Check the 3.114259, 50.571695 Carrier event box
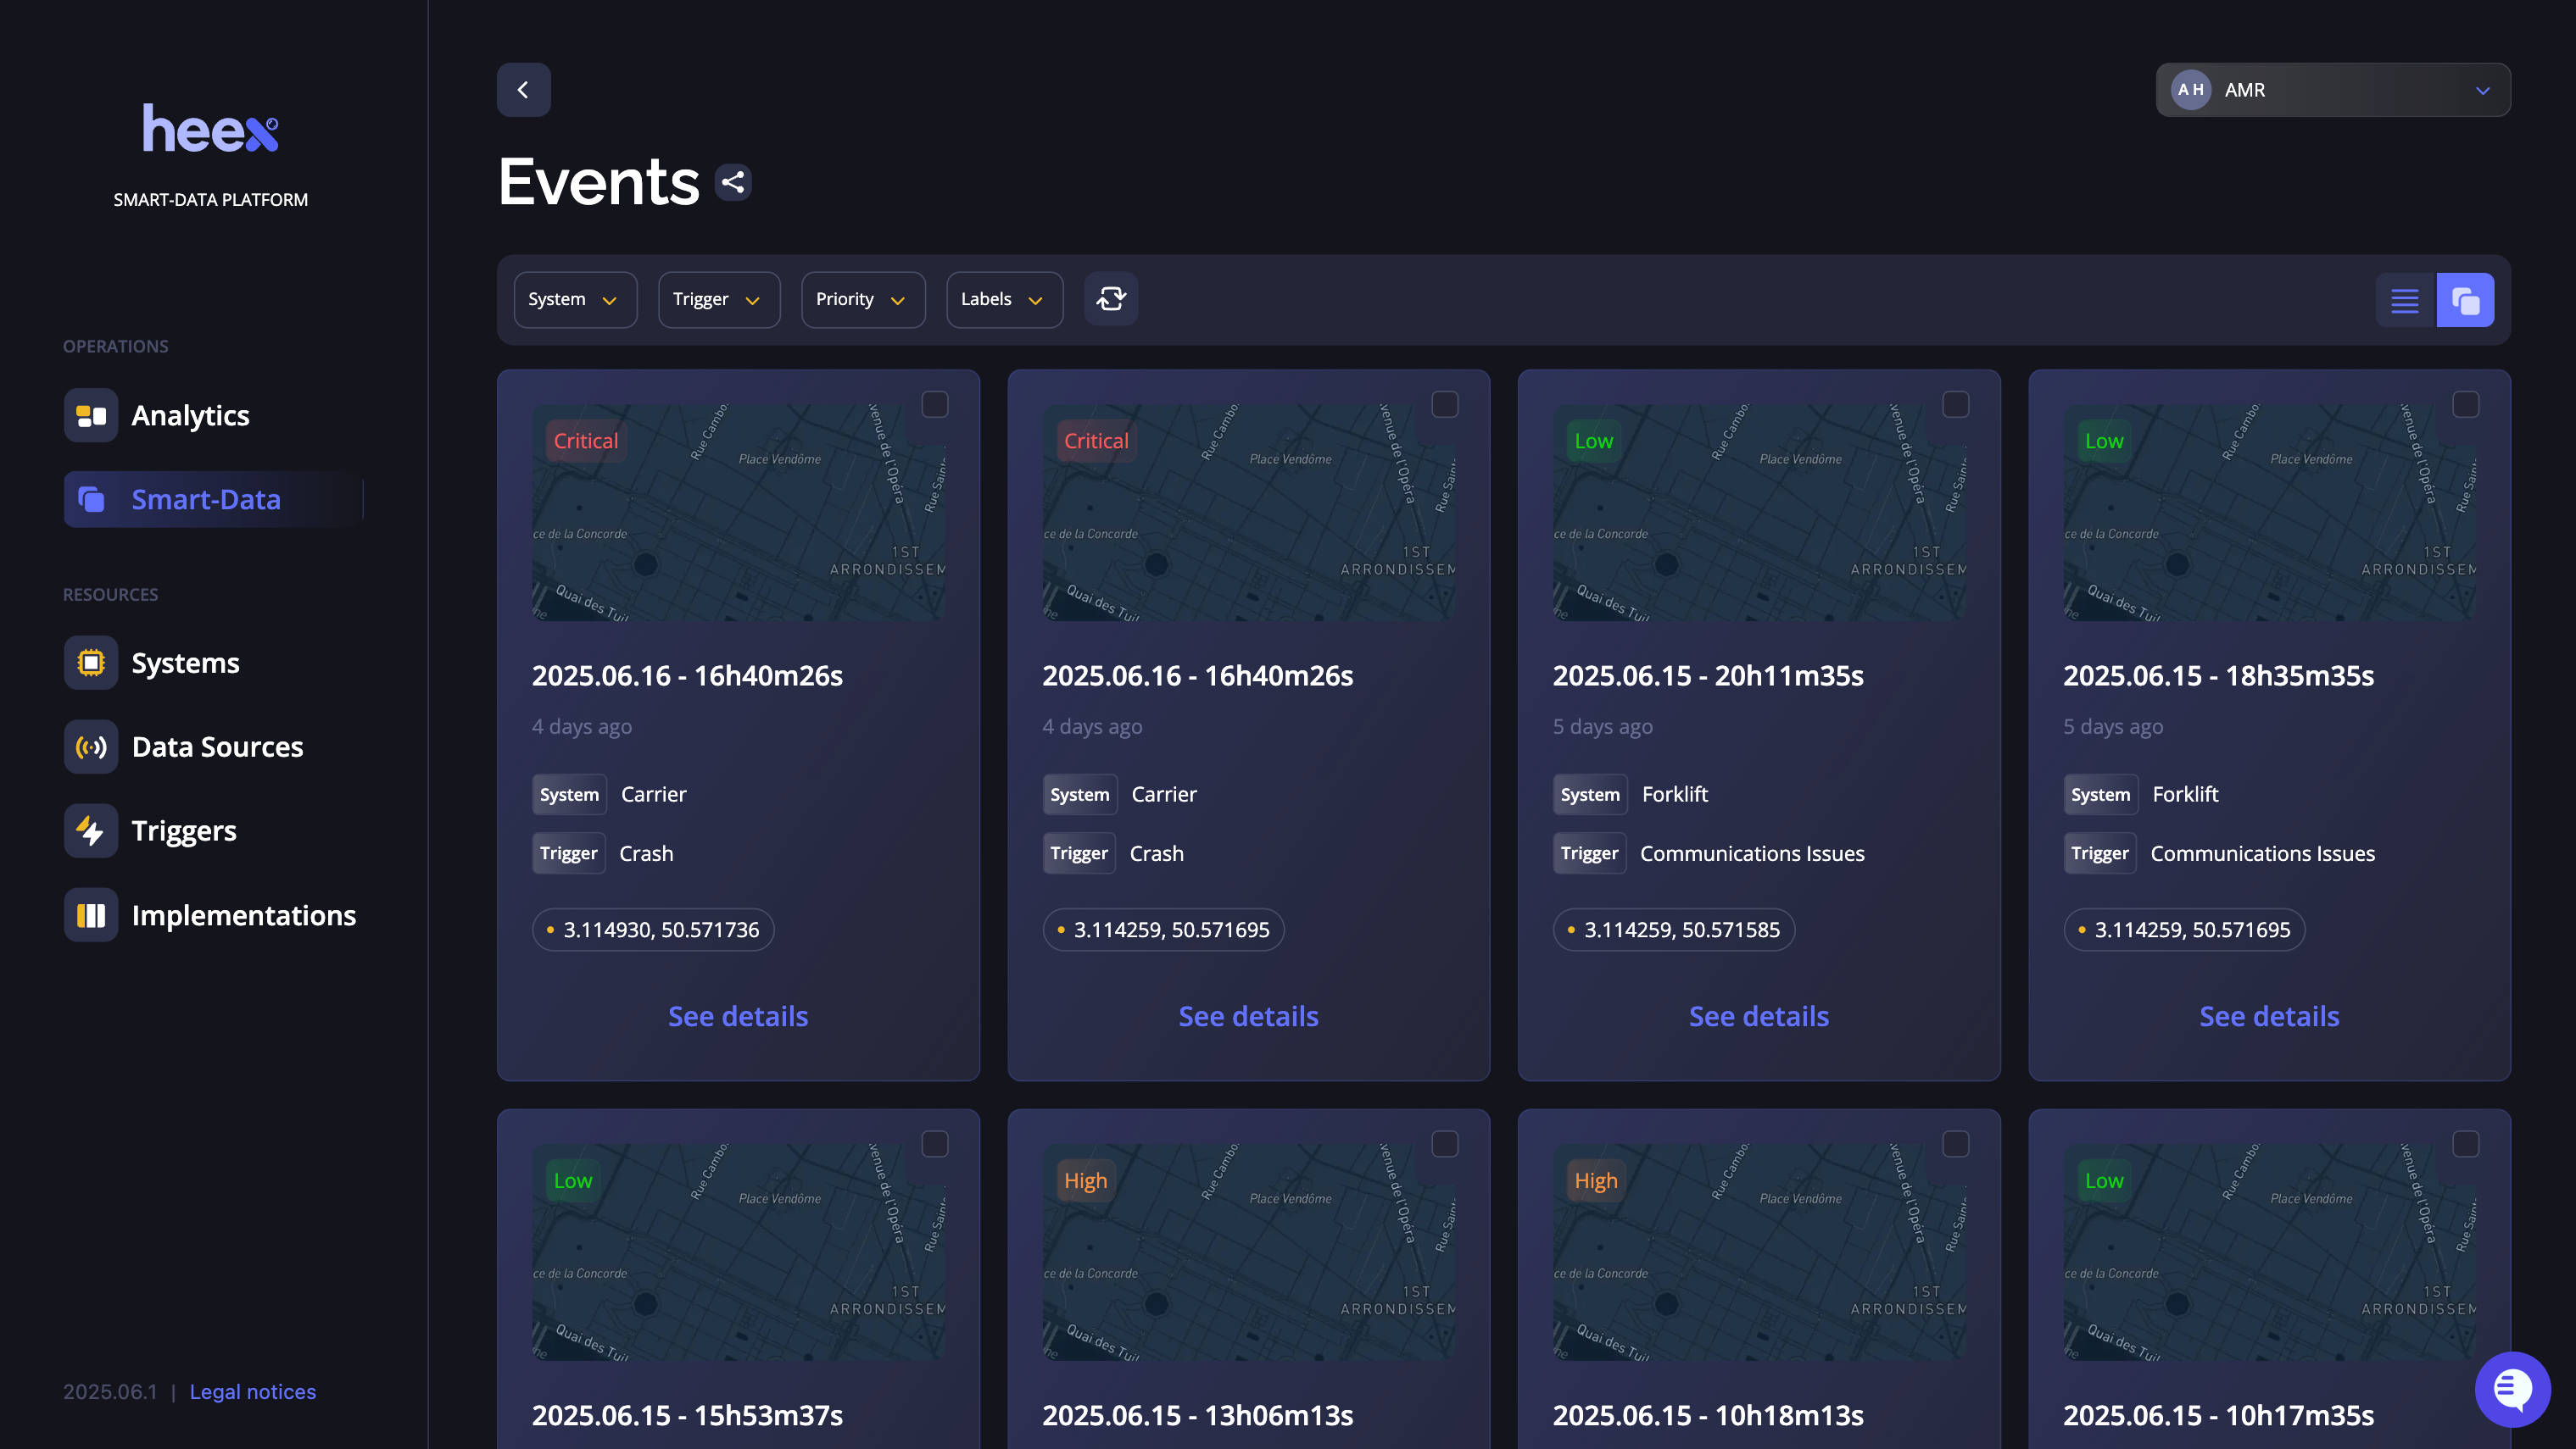This screenshot has height=1449, width=2576. point(1445,405)
